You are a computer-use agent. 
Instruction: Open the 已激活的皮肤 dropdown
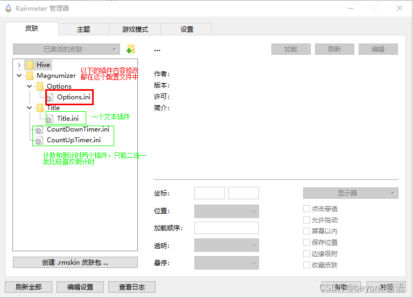pyautogui.click(x=66, y=49)
